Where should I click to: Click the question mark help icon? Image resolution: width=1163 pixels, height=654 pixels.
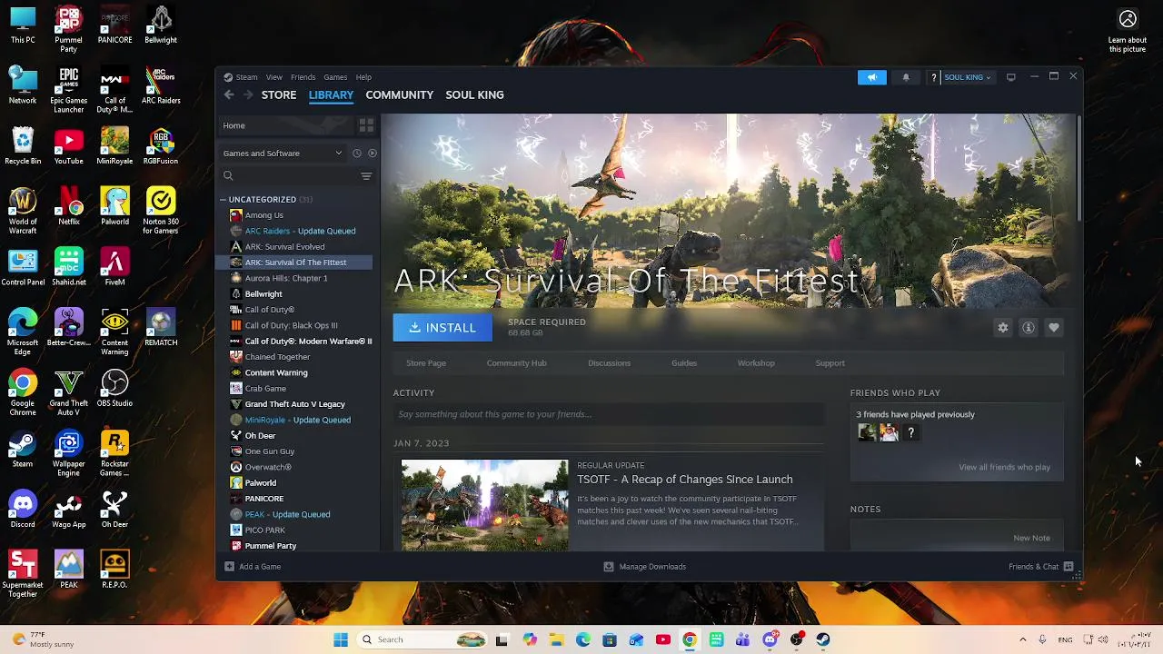[x=933, y=77]
